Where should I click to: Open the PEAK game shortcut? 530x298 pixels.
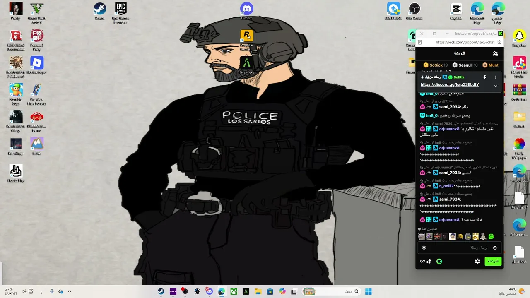click(36, 147)
